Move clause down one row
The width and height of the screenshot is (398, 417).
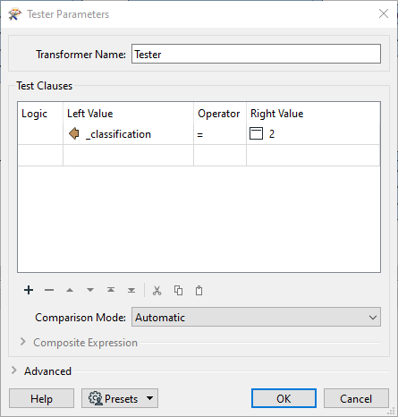point(90,290)
